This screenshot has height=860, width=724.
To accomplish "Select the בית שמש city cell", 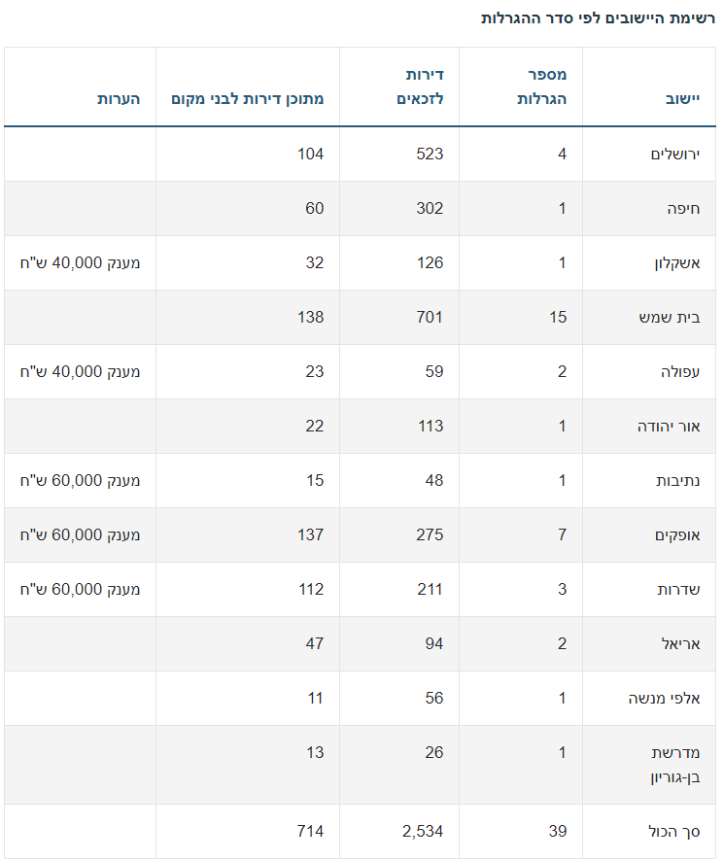I will (x=672, y=317).
